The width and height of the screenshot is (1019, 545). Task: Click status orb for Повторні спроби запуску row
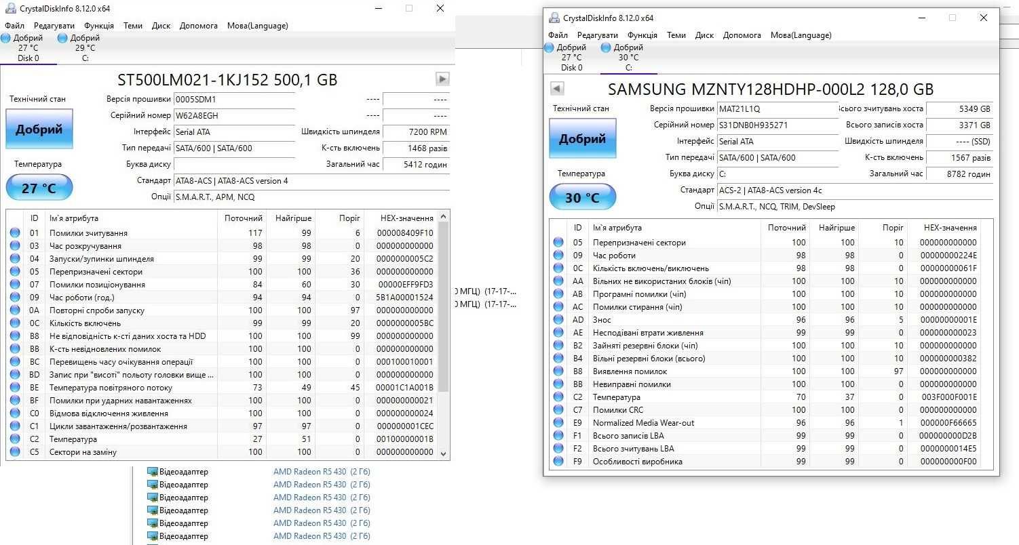pyautogui.click(x=15, y=310)
